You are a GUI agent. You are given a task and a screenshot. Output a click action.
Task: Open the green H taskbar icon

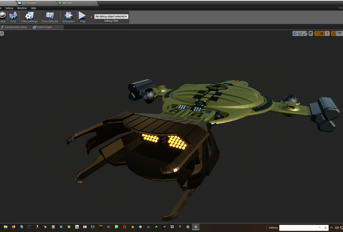coord(117,227)
